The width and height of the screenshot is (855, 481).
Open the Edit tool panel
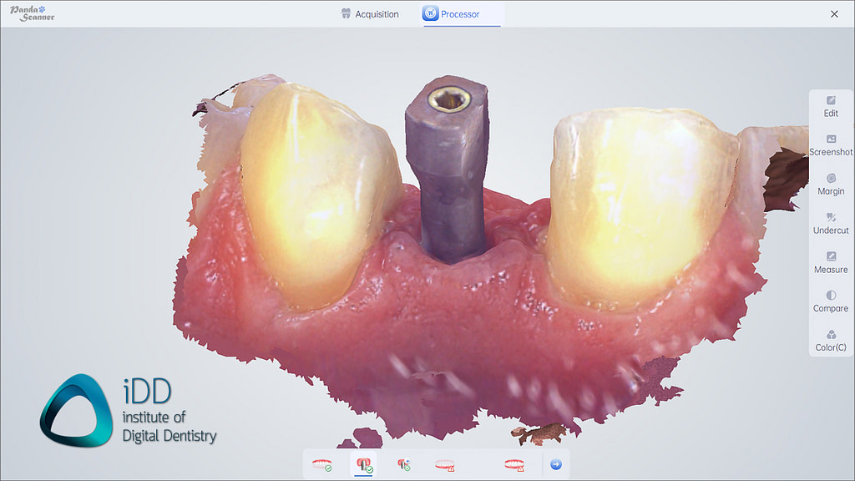(830, 107)
